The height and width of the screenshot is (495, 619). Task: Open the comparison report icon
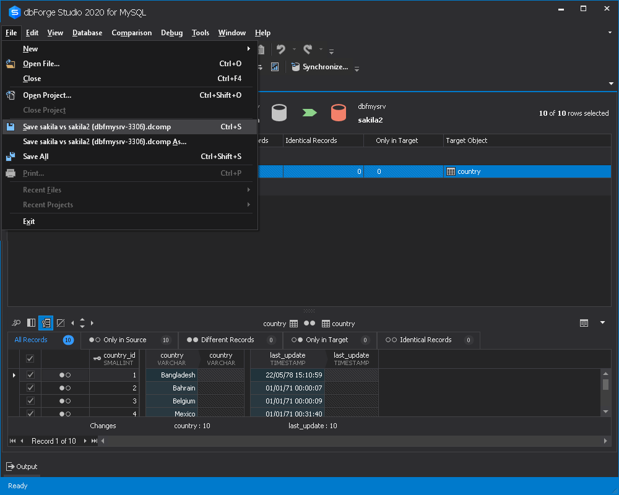(x=275, y=67)
